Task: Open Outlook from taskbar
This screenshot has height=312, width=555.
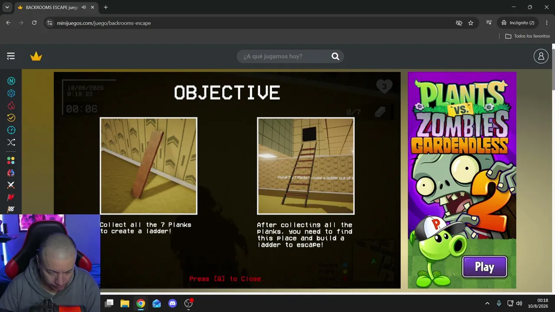Action: point(157,303)
